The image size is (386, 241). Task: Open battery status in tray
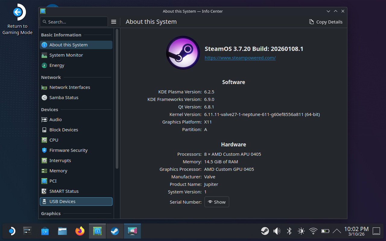pyautogui.click(x=325, y=231)
